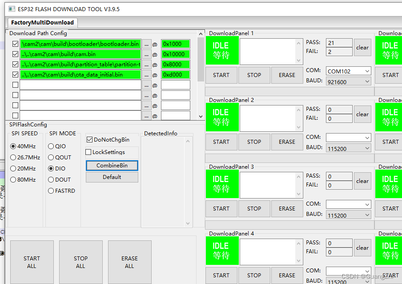Switch to the FactoryMultiDownload tab
Screen dimensions: 402x284
(42, 22)
